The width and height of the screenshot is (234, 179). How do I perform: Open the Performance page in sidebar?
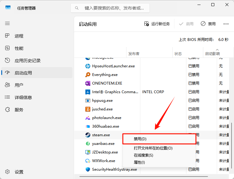(19, 48)
